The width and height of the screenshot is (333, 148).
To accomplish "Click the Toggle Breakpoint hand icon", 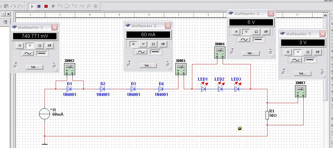I will [89, 6].
